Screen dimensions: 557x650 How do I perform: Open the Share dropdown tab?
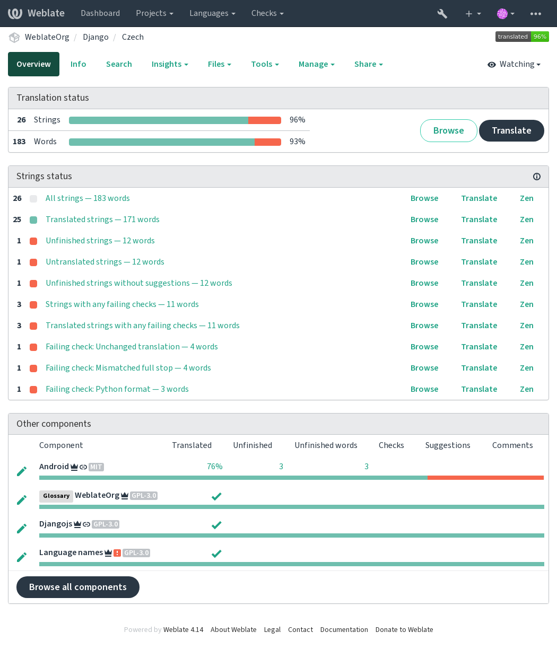(x=368, y=64)
